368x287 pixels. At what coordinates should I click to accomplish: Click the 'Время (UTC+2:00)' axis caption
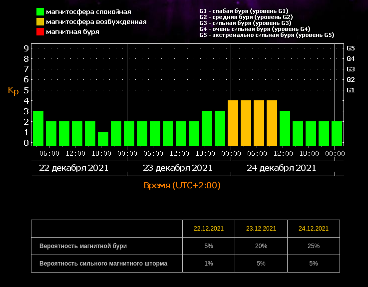[x=182, y=185]
